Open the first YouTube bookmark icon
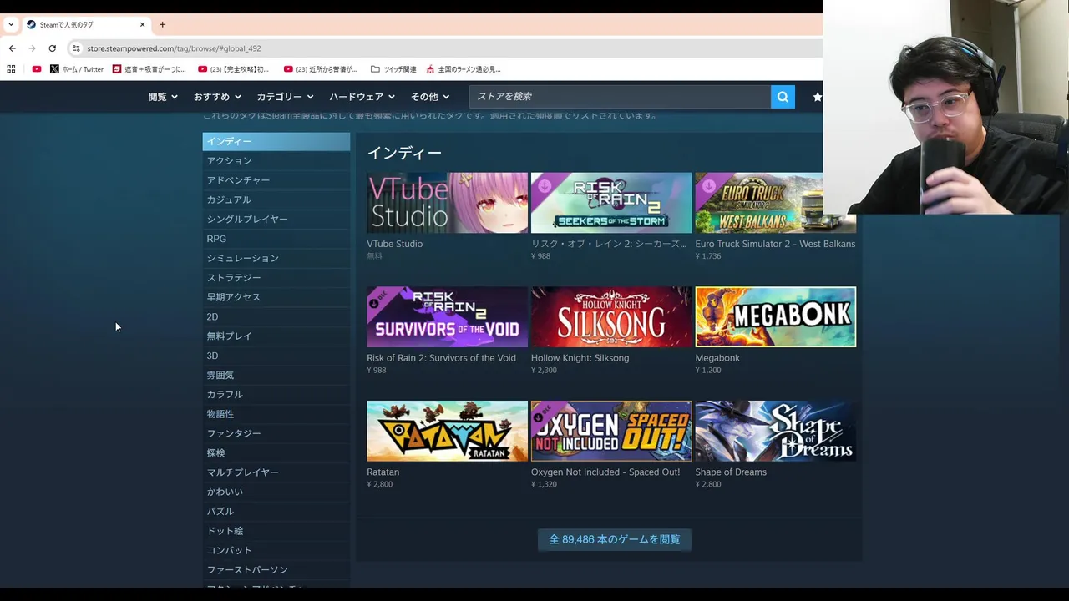This screenshot has height=601, width=1069. click(36, 69)
